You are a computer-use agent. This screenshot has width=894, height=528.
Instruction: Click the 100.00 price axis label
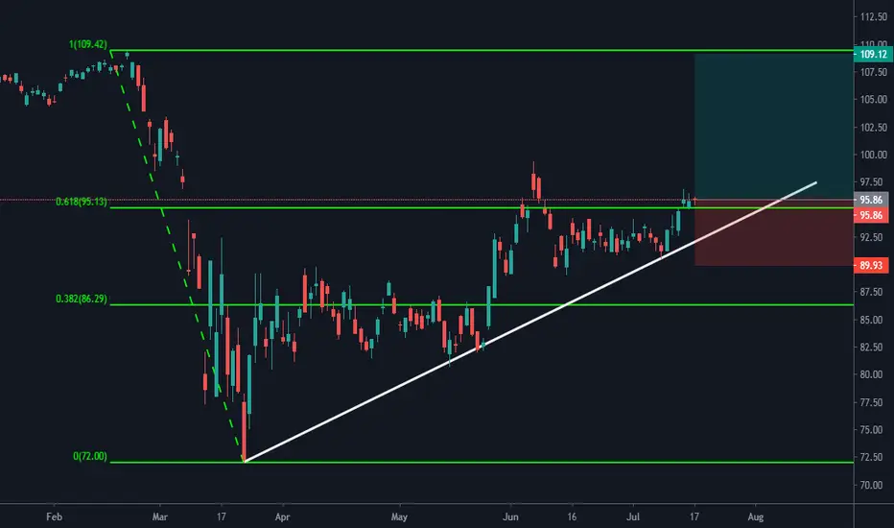pyautogui.click(x=873, y=155)
